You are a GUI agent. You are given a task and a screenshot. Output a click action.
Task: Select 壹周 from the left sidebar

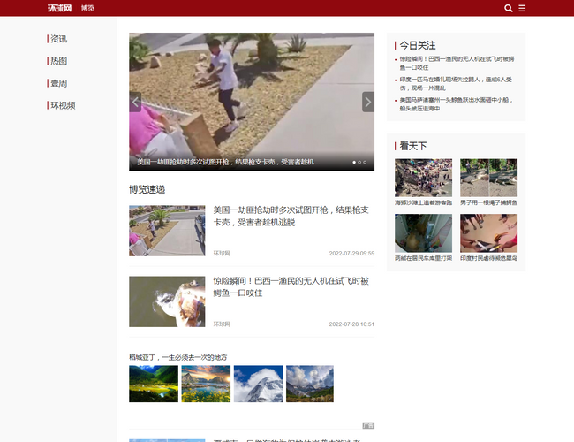pyautogui.click(x=58, y=83)
